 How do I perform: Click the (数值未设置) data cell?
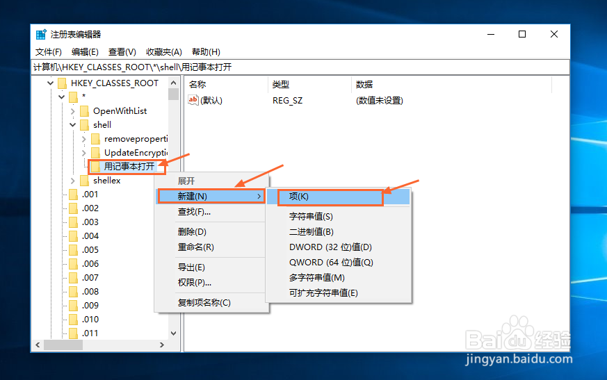point(380,101)
